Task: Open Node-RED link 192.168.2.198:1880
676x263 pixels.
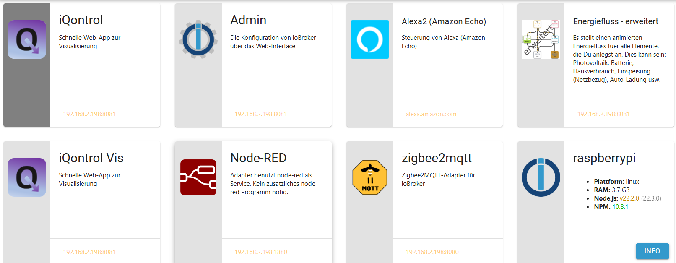Action: 261,252
